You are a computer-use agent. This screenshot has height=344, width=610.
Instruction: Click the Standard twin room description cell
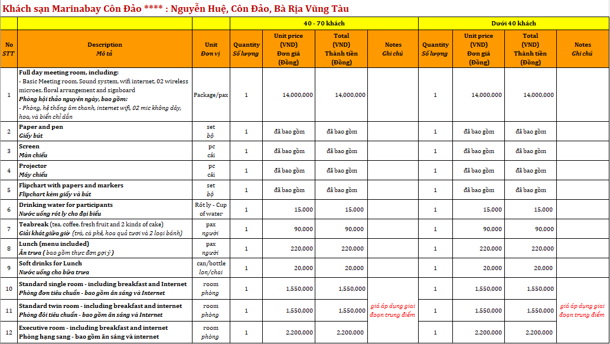(105, 310)
